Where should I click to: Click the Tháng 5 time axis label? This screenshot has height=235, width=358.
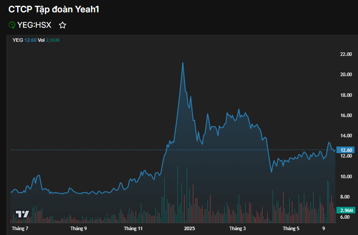pyautogui.click(x=291, y=228)
